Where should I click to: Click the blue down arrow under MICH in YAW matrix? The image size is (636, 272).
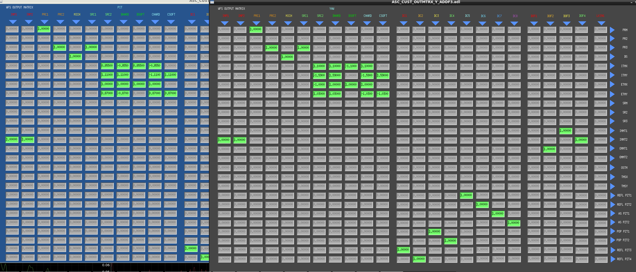click(288, 23)
